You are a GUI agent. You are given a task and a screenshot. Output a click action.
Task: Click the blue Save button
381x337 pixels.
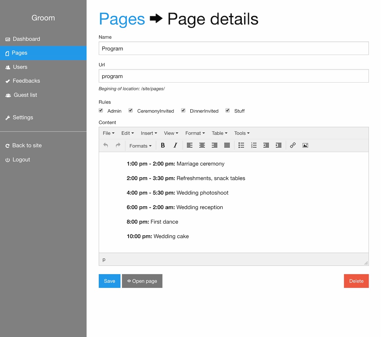coord(109,281)
